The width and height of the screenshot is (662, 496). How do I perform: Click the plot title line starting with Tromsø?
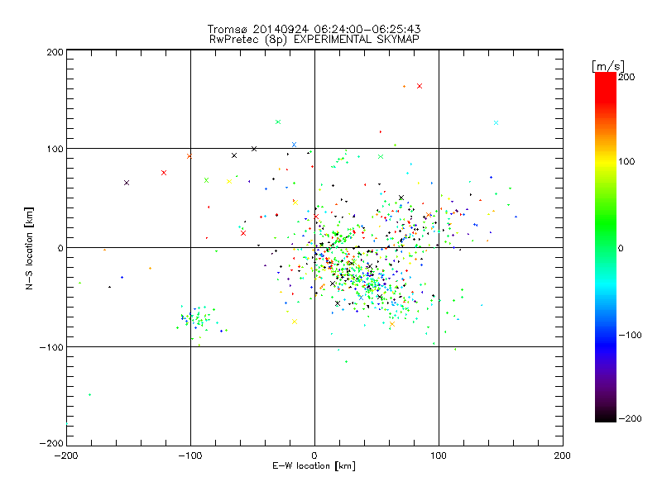[x=314, y=29]
